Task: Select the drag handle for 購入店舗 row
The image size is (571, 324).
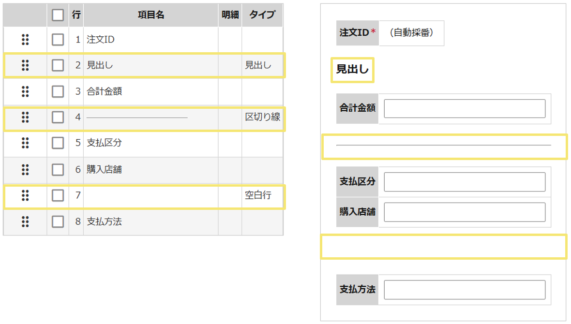Action: pos(25,170)
